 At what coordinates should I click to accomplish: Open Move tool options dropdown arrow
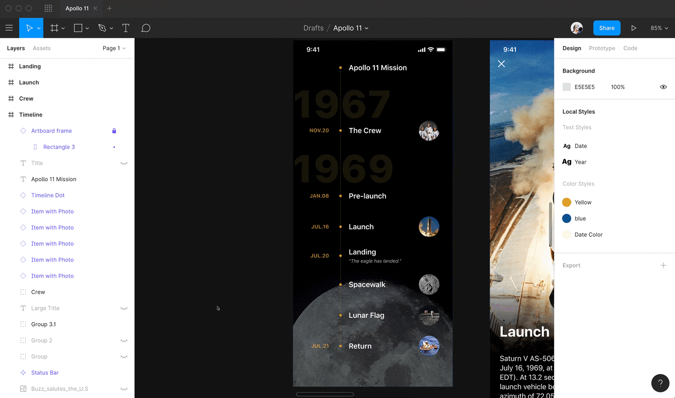pyautogui.click(x=39, y=29)
